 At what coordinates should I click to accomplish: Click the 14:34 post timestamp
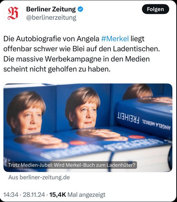point(11,195)
